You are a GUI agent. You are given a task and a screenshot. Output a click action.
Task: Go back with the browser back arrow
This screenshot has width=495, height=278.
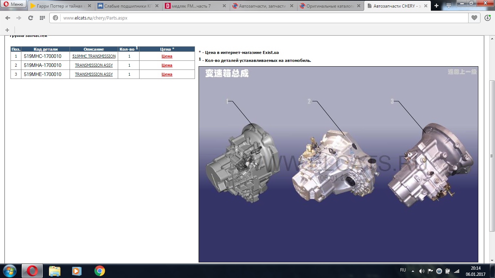(x=8, y=18)
